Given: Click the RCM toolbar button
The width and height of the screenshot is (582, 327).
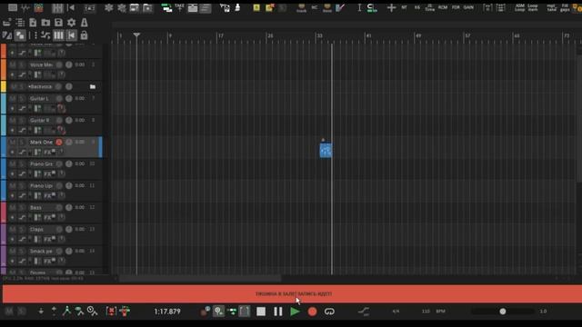Looking at the screenshot, I should click(443, 7).
